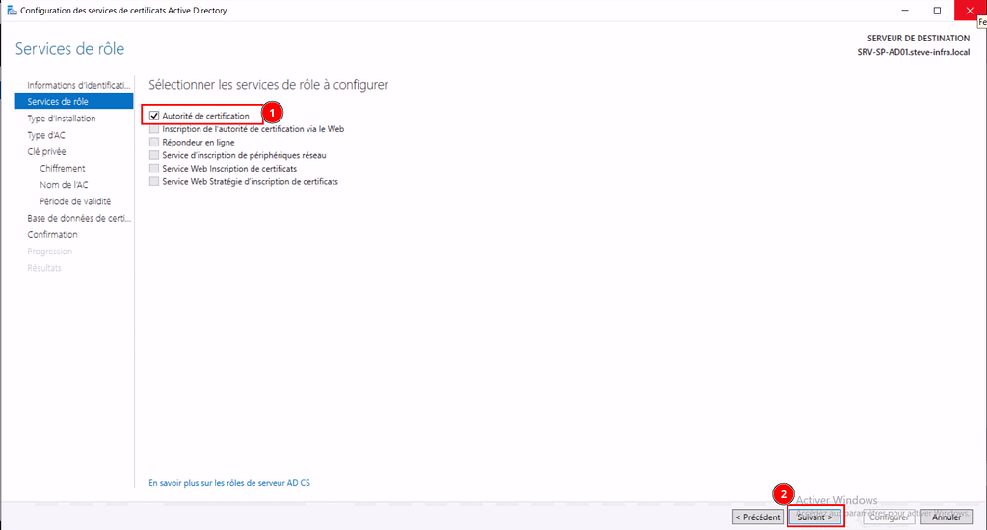Open the Type d'AC step
The height and width of the screenshot is (530, 987).
tap(46, 135)
